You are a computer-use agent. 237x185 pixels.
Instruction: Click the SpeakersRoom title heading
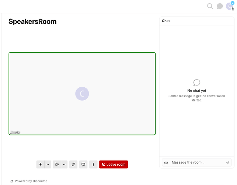[32, 21]
